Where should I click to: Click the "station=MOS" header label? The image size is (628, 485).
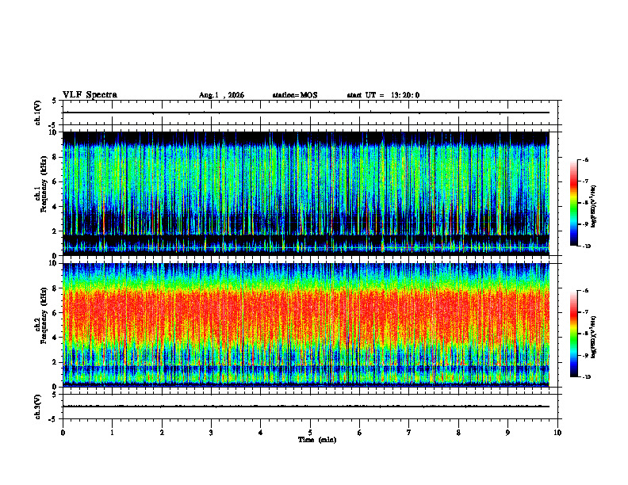295,95
